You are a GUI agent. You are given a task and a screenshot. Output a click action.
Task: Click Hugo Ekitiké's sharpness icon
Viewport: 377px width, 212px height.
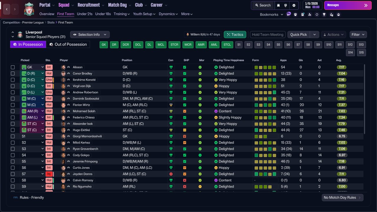[185, 130]
